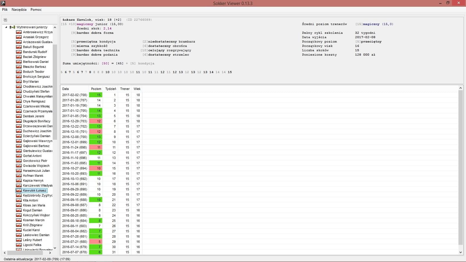Click the flag icon beside Gortat Antoni
Image resolution: width=466 pixels, height=262 pixels.
coord(19,156)
